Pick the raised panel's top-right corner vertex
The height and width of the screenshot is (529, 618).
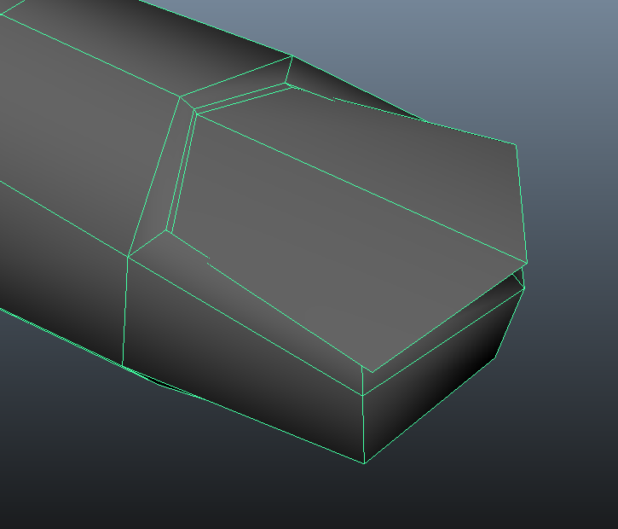pos(516,144)
